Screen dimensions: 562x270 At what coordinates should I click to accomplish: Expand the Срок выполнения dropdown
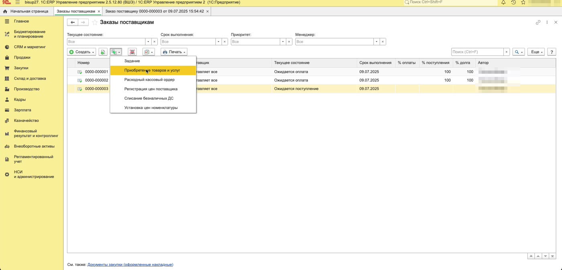218,42
